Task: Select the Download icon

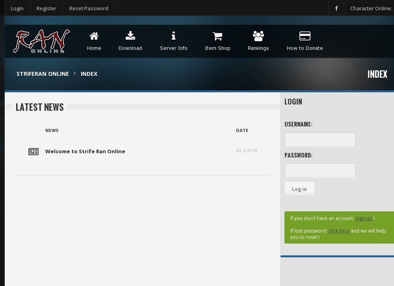Action: coord(130,36)
